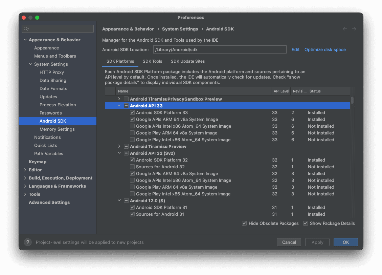
Task: Switch to the SDK Tools tab
Action: coord(152,61)
